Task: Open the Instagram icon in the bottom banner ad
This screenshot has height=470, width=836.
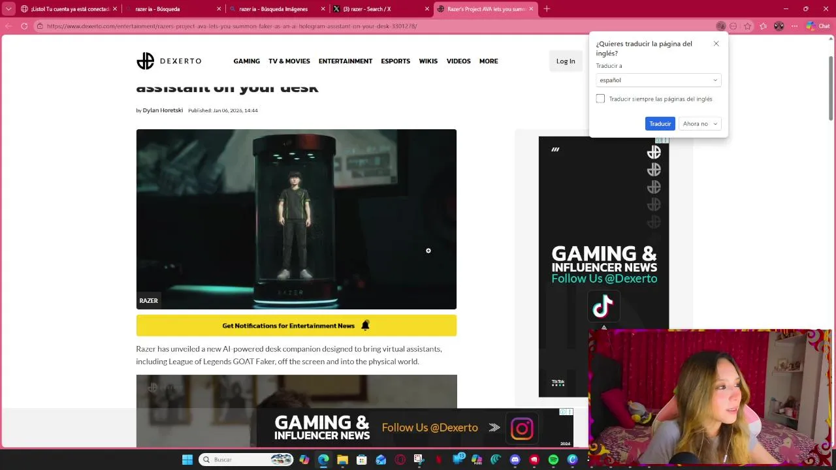Action: (x=522, y=428)
